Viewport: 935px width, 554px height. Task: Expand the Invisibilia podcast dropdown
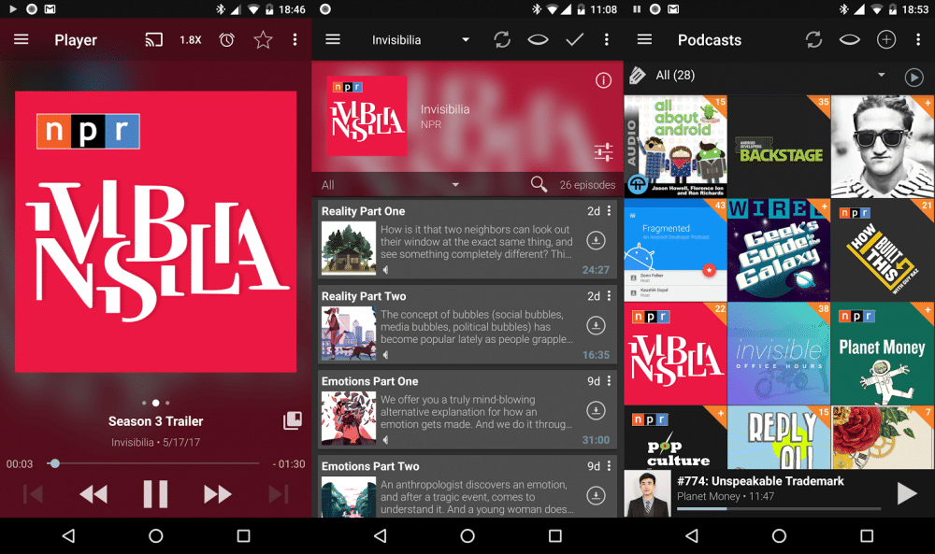point(465,40)
